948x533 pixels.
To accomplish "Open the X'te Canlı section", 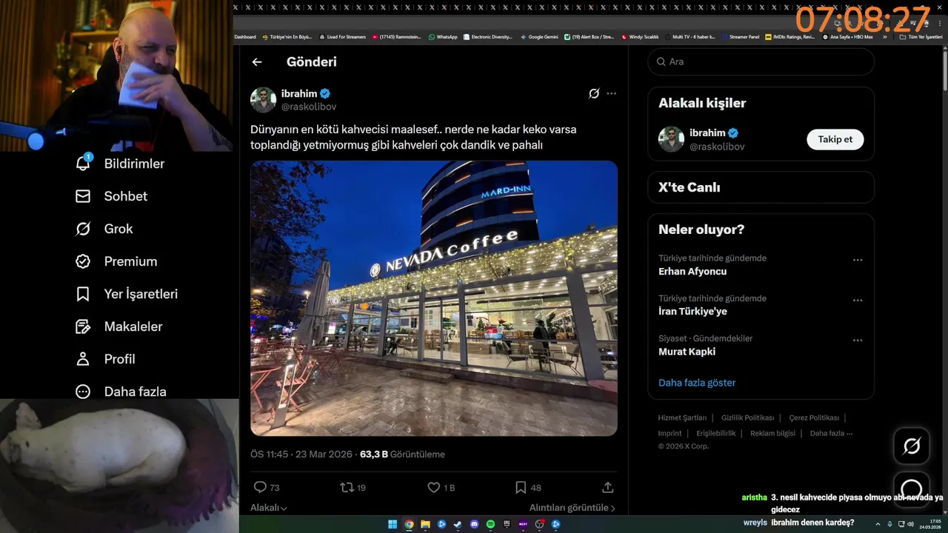I will (761, 187).
